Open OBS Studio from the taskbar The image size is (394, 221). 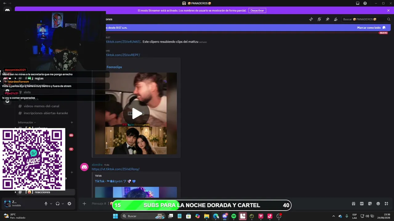click(x=279, y=216)
